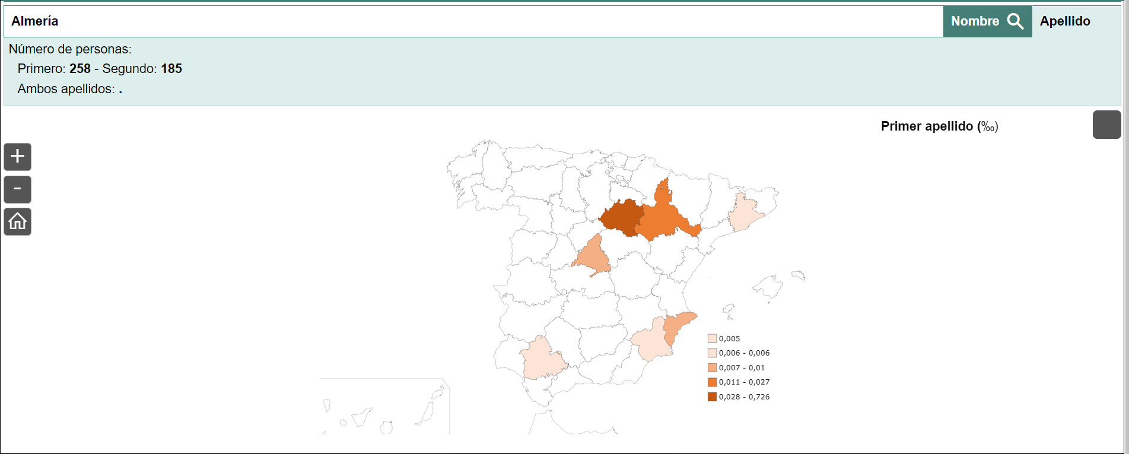The image size is (1129, 454).
Task: Click the dark gray square map button
Action: pyautogui.click(x=1107, y=125)
